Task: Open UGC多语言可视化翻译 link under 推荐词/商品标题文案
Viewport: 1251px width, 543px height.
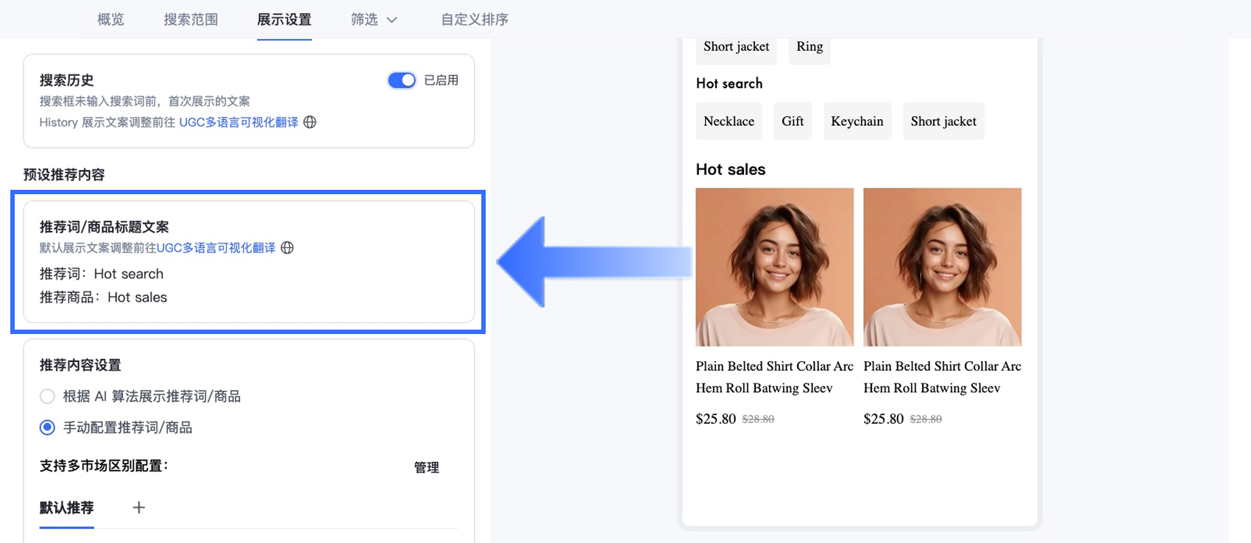Action: pos(216,248)
